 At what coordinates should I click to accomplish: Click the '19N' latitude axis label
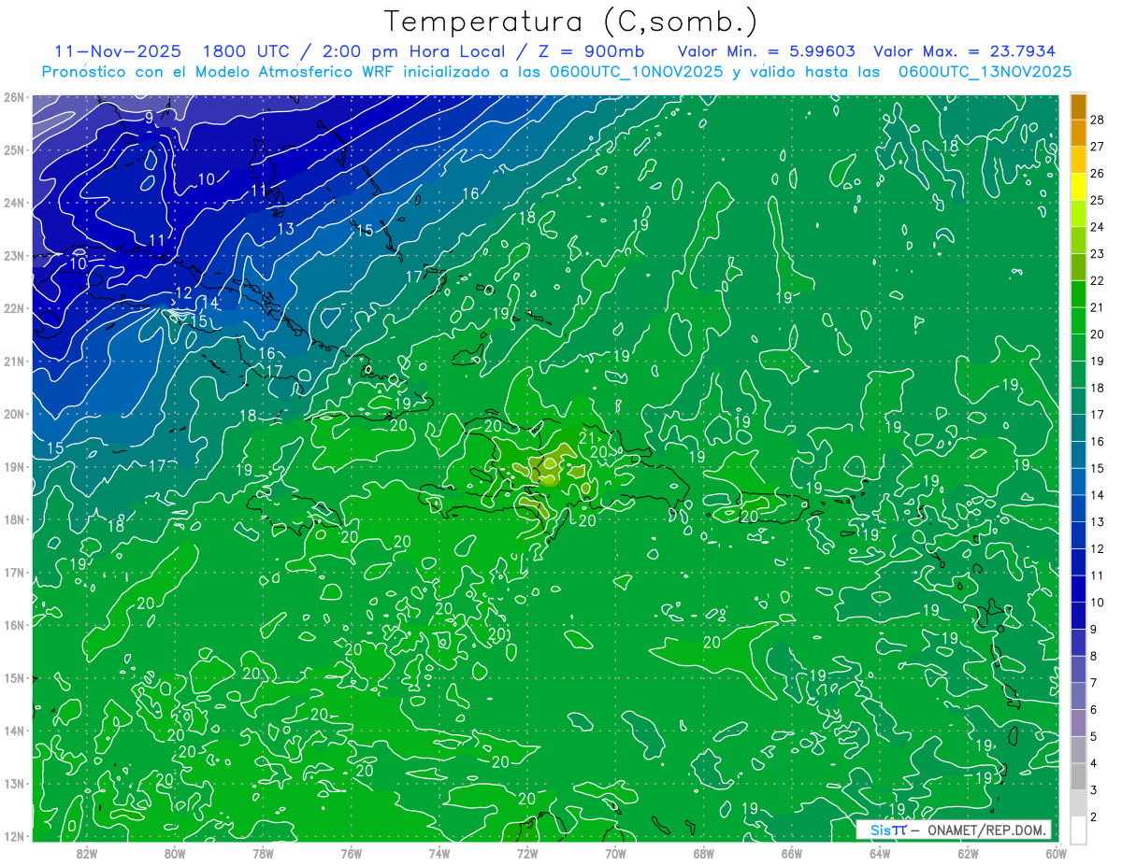pos(14,466)
